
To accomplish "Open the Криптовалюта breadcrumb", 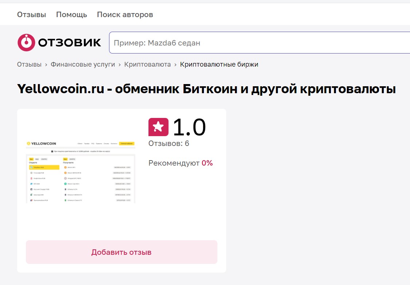I will pyautogui.click(x=147, y=64).
